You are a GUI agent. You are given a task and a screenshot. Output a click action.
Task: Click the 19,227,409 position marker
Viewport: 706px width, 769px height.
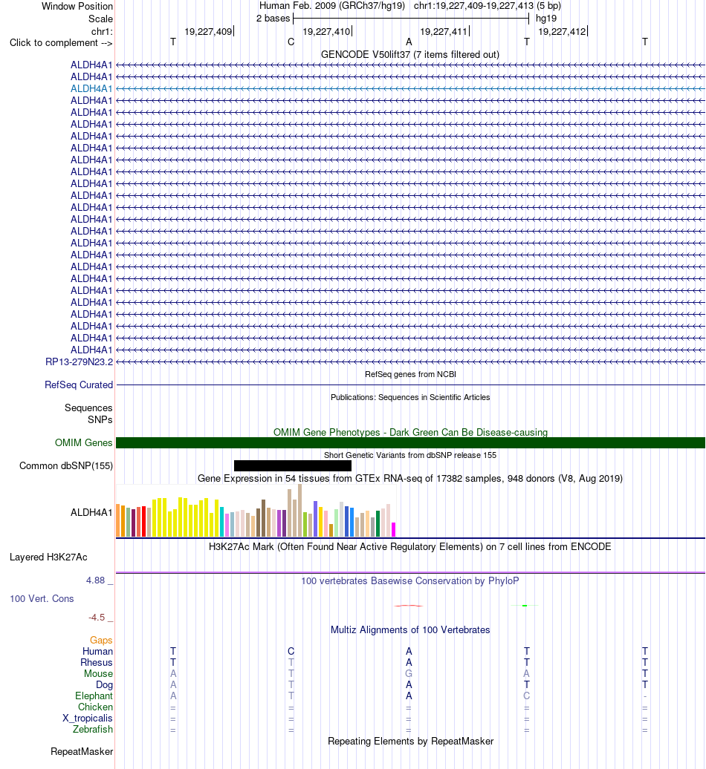tap(208, 31)
